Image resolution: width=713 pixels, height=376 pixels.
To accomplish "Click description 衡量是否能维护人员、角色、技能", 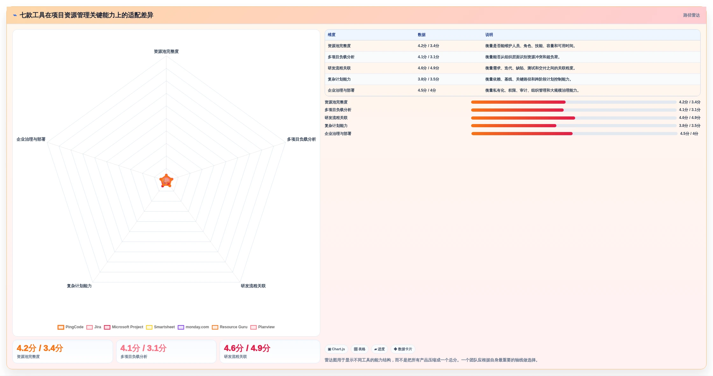I will point(531,46).
